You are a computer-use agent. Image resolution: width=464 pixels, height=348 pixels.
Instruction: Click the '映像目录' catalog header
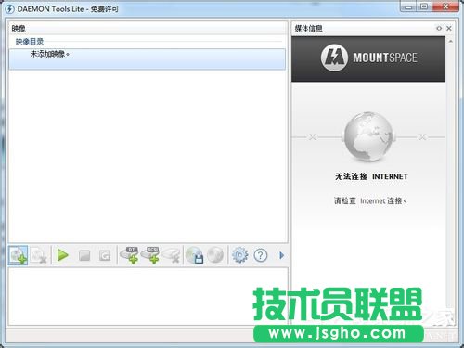[30, 41]
